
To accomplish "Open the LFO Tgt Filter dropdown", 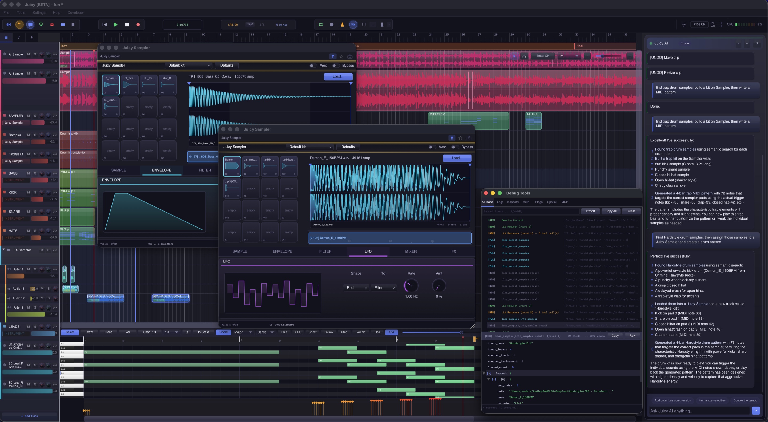I will click(384, 288).
